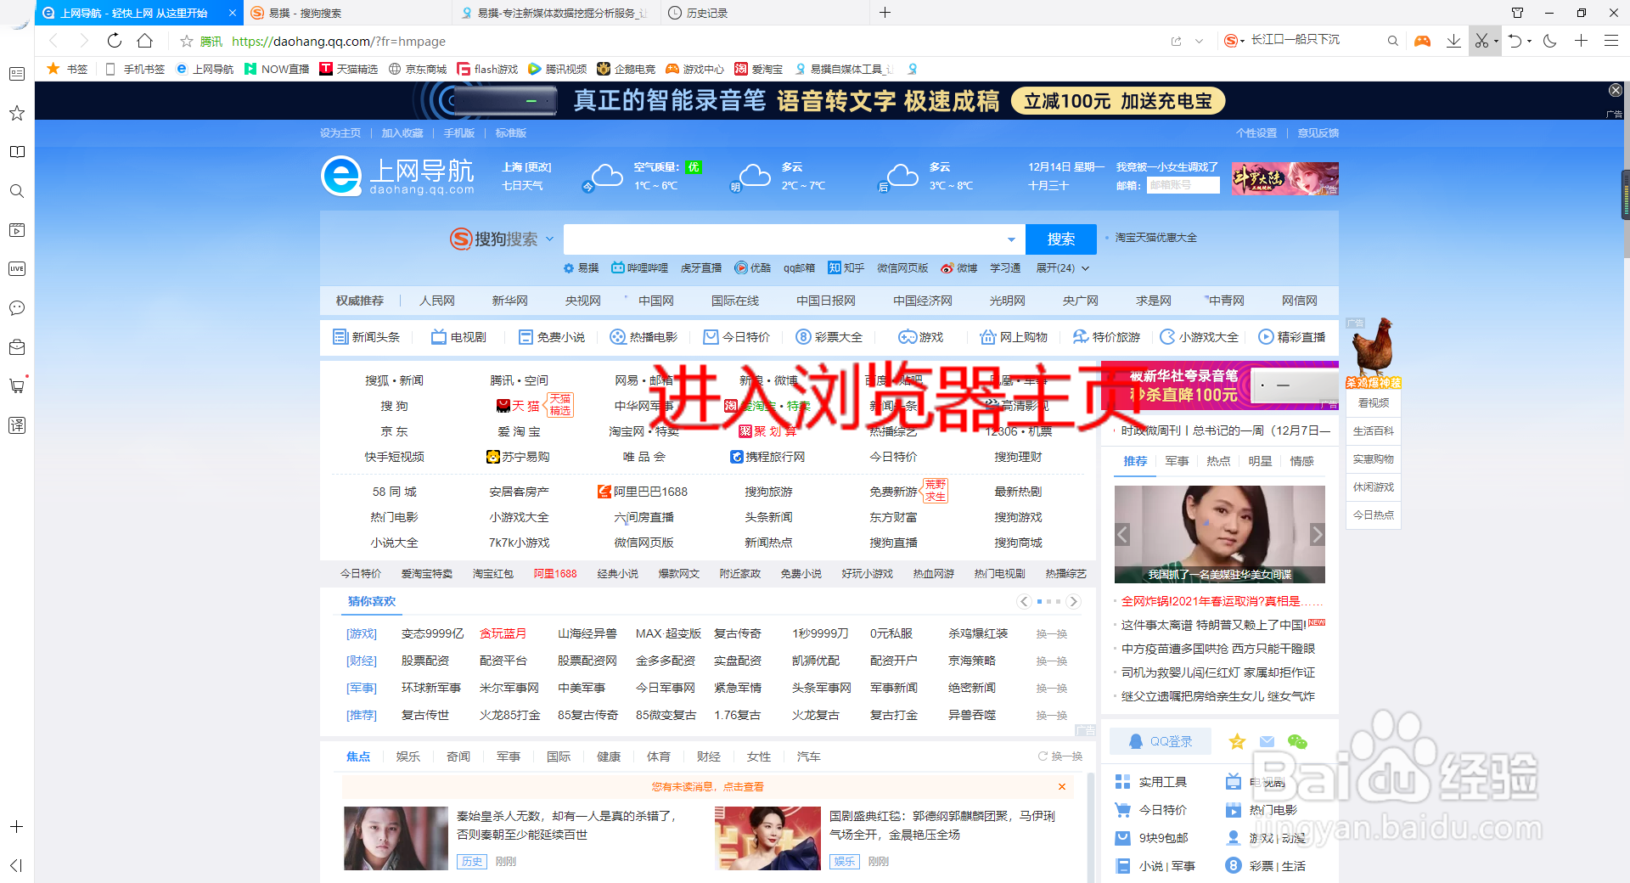Open 新闻头条 category link
The width and height of the screenshot is (1630, 883).
[366, 337]
